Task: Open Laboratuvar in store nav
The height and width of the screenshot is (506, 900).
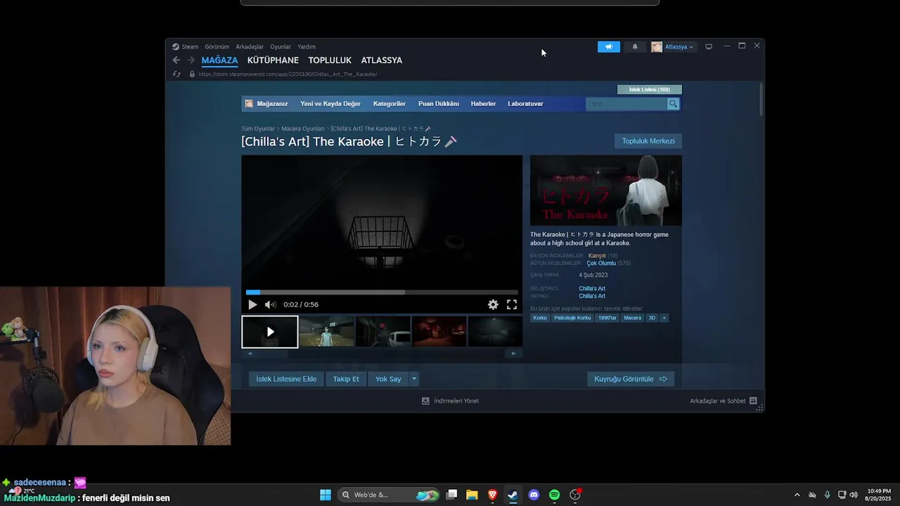Action: [525, 104]
